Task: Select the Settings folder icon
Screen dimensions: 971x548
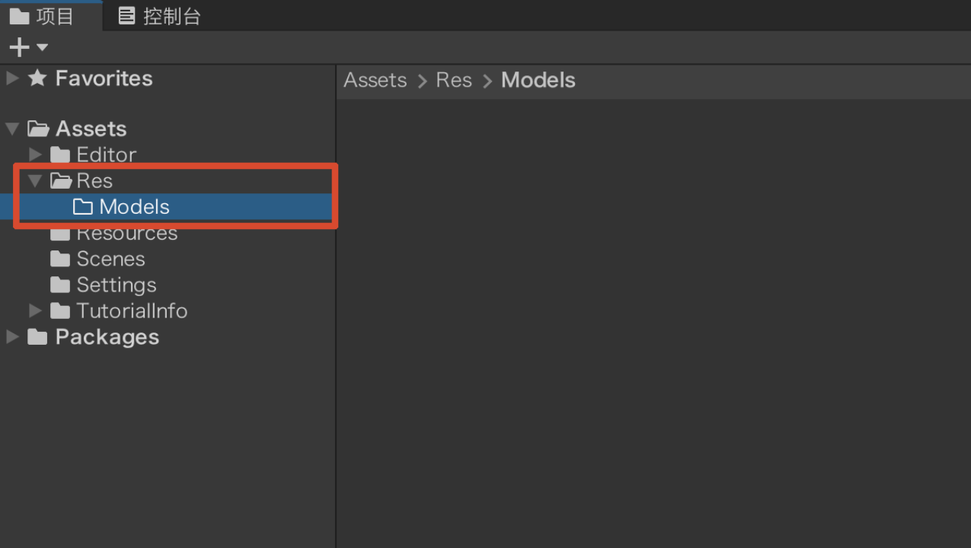Action: click(x=60, y=285)
